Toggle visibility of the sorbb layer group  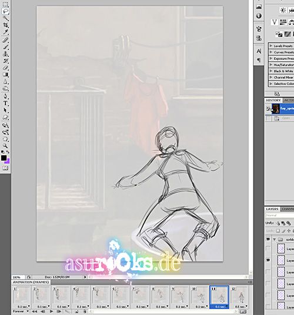(268, 239)
